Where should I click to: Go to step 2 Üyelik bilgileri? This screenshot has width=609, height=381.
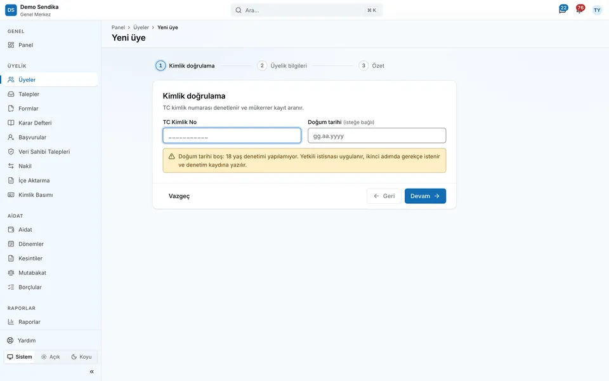pos(282,65)
